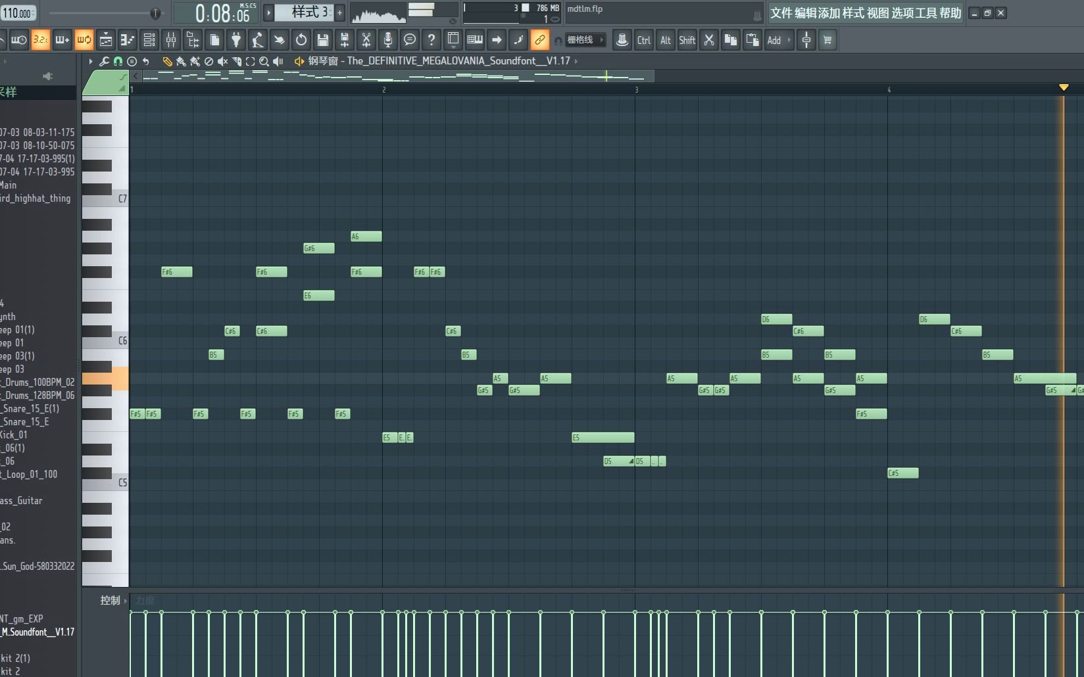
Task: Select the Slice tool in piano roll
Action: click(237, 61)
